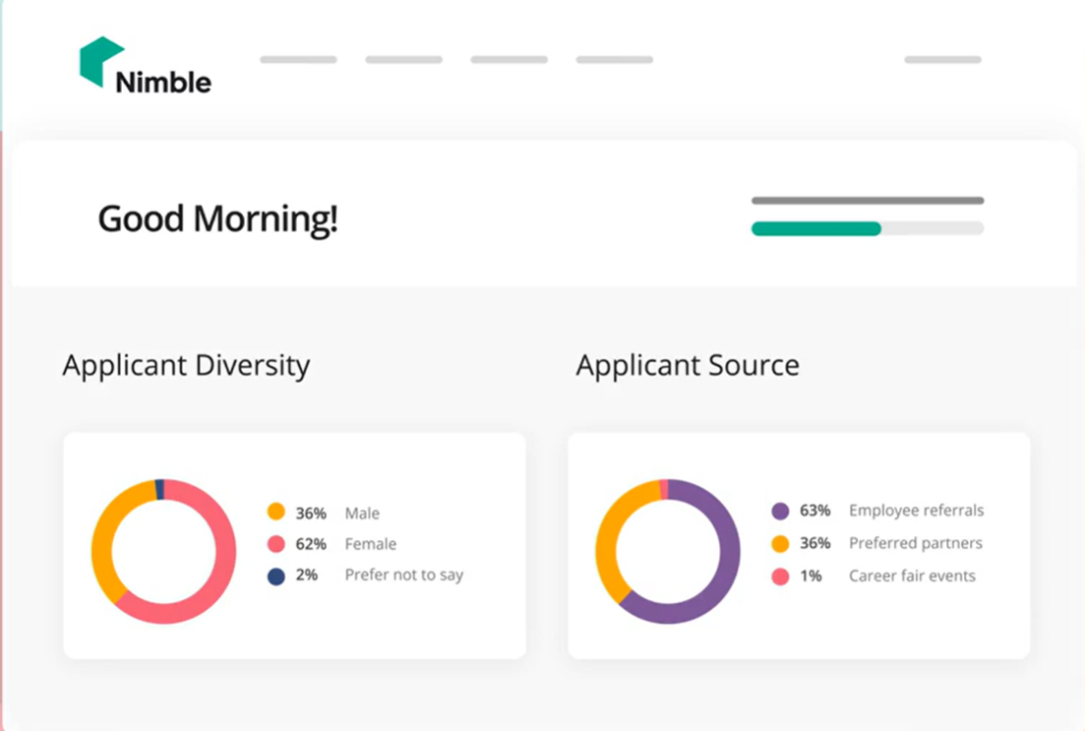This screenshot has width=1085, height=732.
Task: Click the Nimble brand name text
Action: coord(163,83)
